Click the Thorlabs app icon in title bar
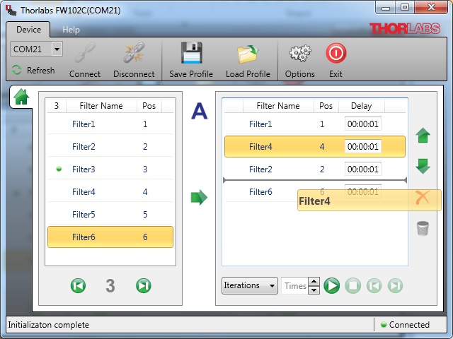453x339 pixels. point(11,11)
